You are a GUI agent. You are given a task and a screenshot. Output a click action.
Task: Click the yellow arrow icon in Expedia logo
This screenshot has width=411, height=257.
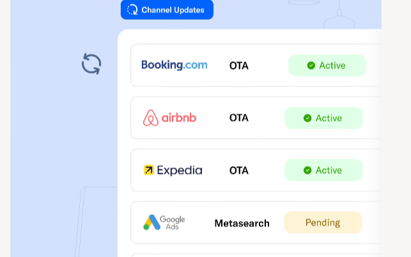tap(149, 170)
